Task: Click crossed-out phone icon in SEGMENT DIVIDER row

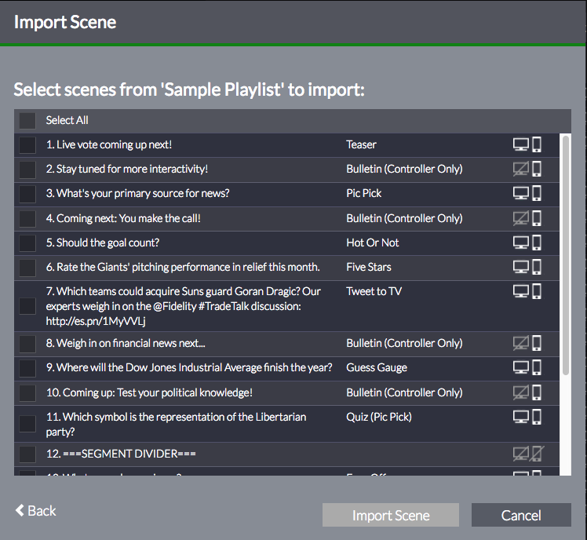Action: (x=538, y=454)
